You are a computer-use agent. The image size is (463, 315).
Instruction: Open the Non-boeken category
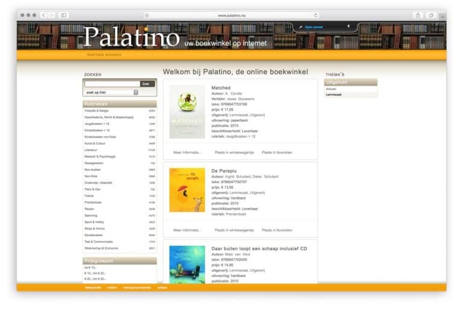(92, 170)
